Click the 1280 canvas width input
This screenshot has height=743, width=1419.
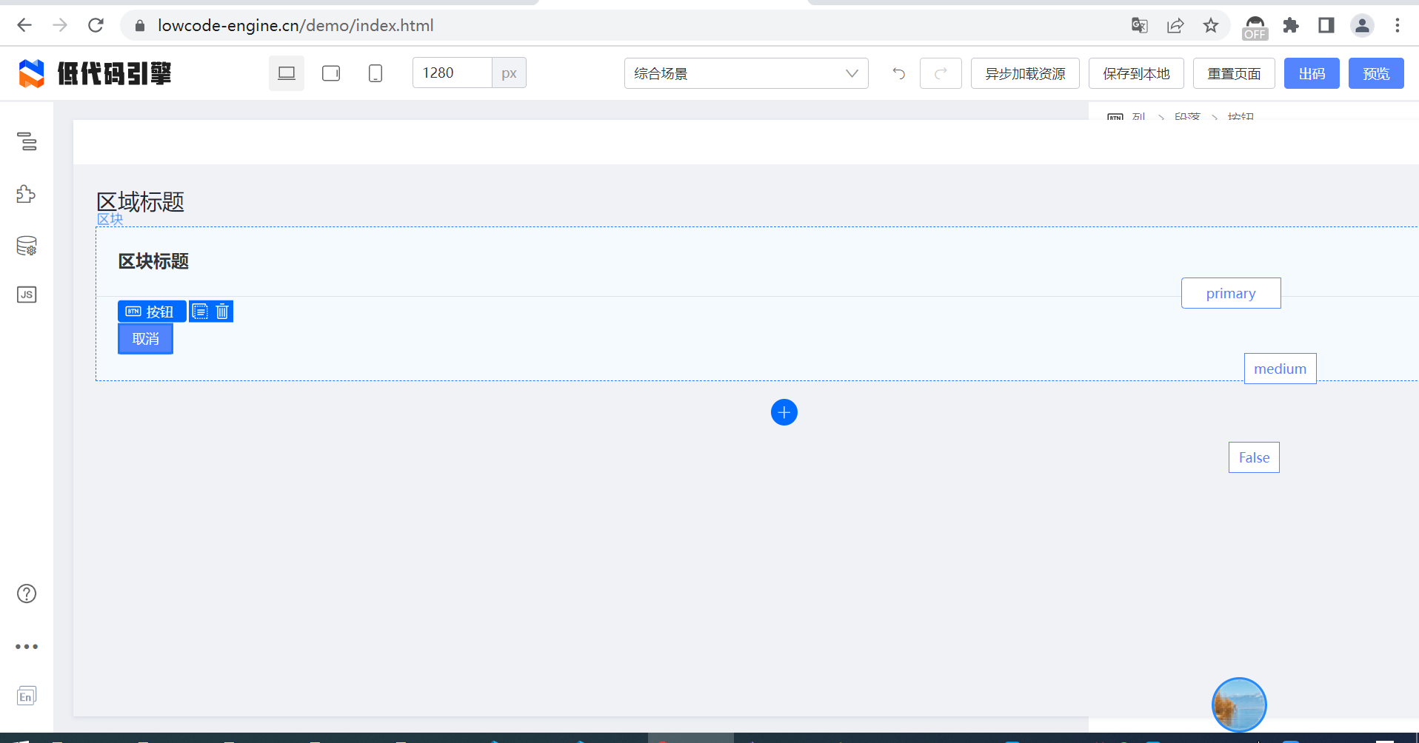coord(450,73)
